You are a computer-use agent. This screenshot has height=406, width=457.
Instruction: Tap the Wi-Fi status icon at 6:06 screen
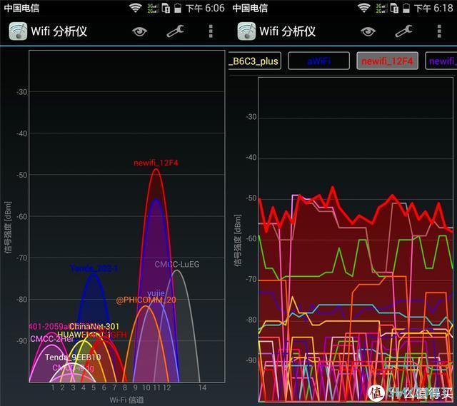(135, 8)
